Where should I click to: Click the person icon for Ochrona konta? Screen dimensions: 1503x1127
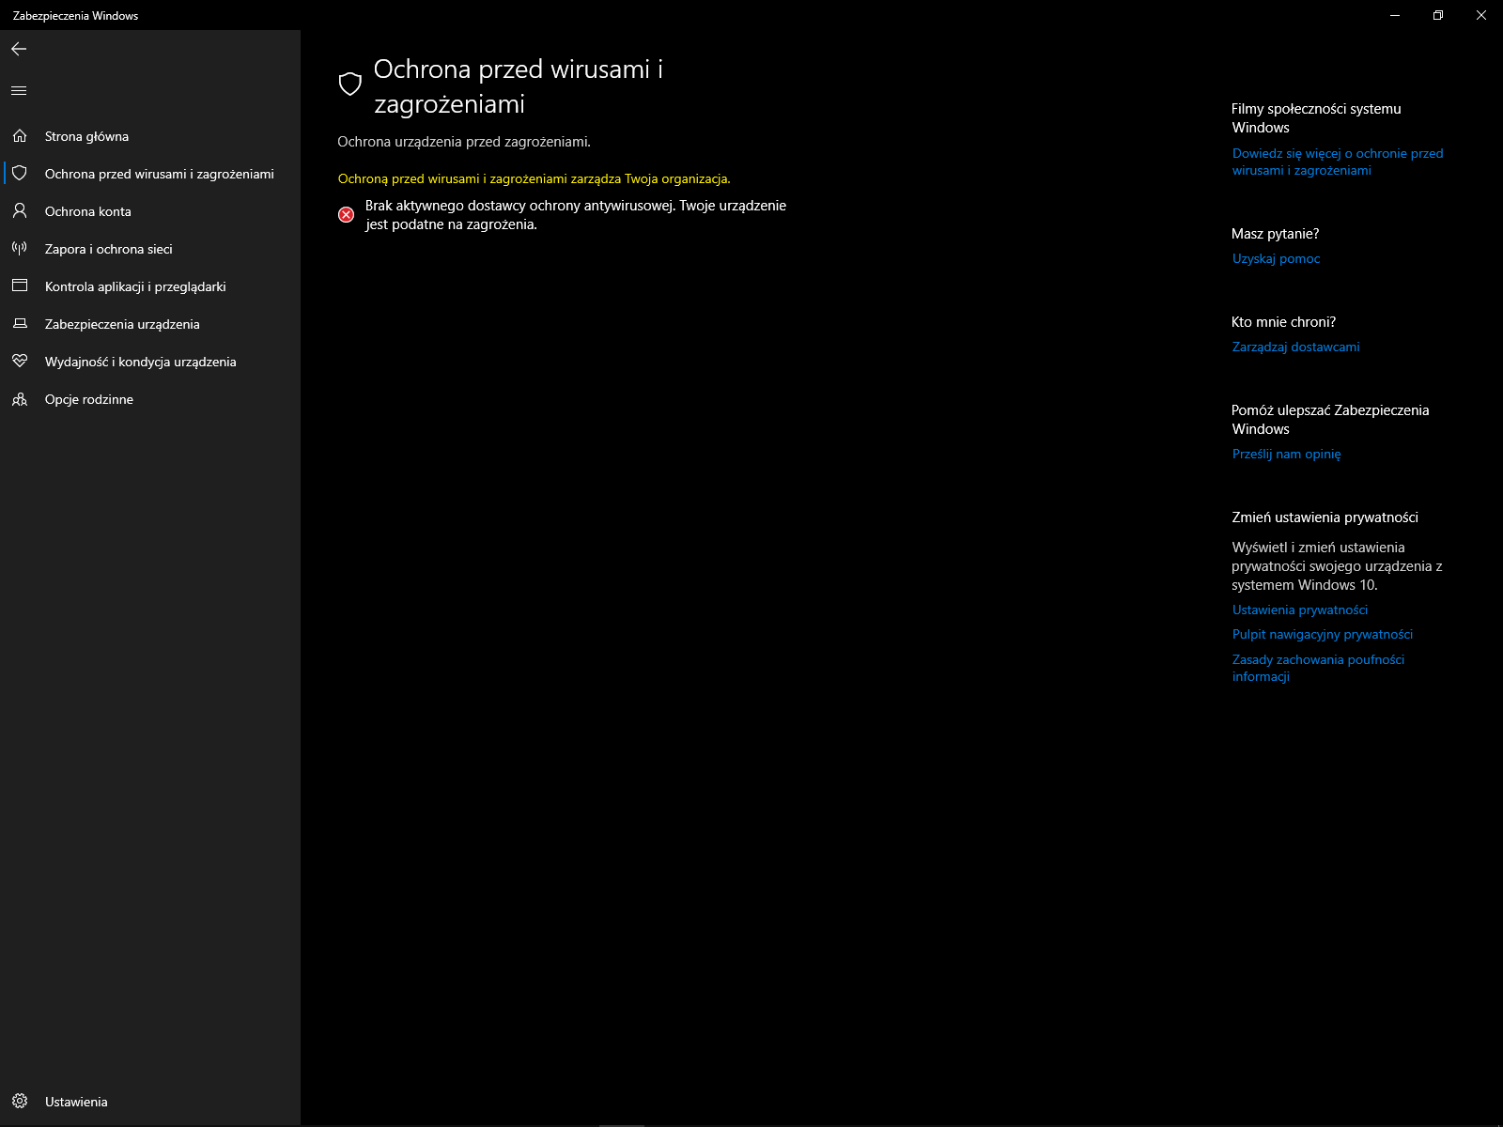[20, 211]
